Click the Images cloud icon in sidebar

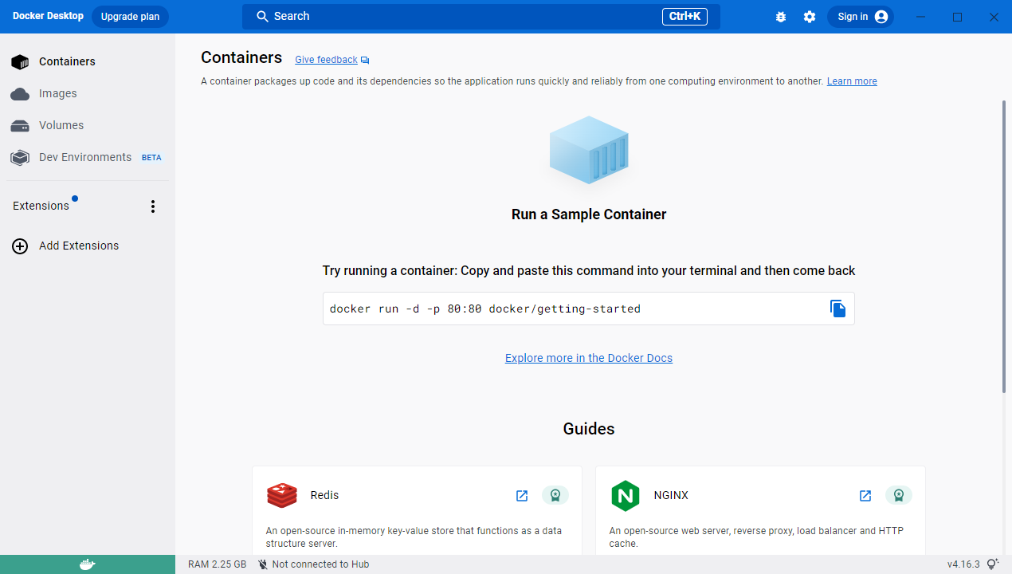click(x=20, y=94)
